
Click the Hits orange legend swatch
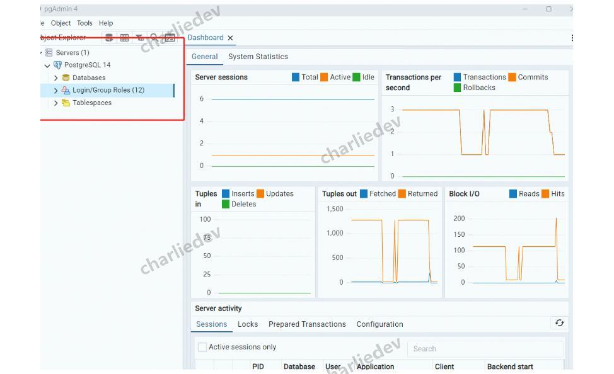tap(545, 194)
